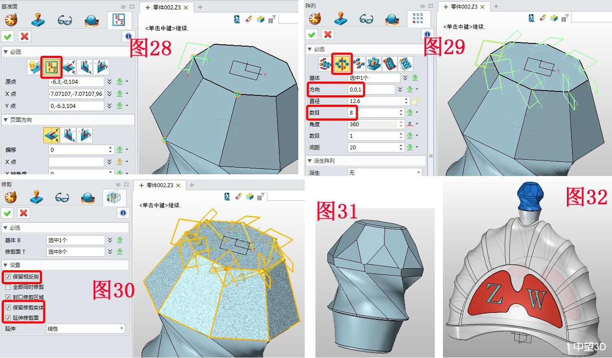This screenshot has height=358, width=612.
Task: Select the highlighted circular pattern icon
Action: click(x=342, y=64)
